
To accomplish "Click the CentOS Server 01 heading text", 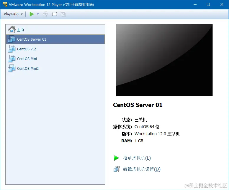I will pos(138,105).
